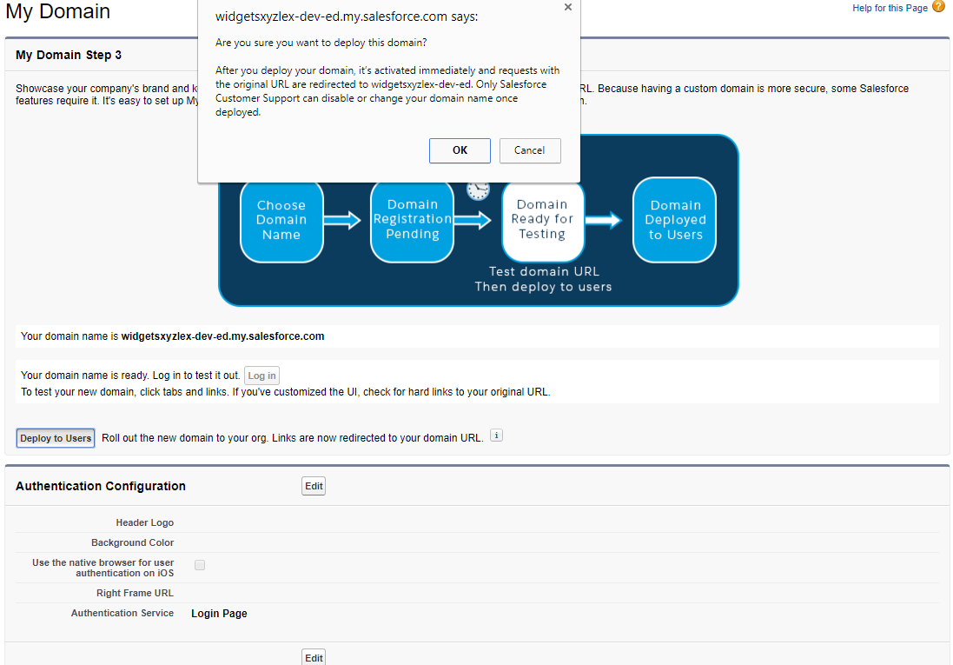Image resolution: width=953 pixels, height=665 pixels.
Task: Click the lower Edit button below Login Page
Action: click(x=314, y=658)
